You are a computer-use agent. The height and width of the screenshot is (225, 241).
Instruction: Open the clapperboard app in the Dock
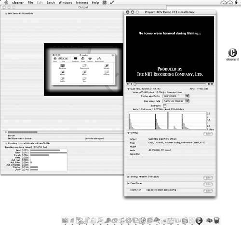click(x=185, y=221)
